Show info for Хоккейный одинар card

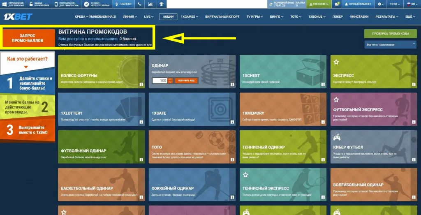pyautogui.click(x=232, y=197)
